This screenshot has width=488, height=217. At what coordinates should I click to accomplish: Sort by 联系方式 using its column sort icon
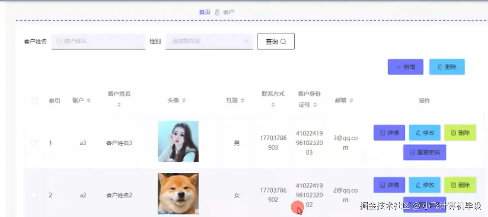click(x=273, y=104)
